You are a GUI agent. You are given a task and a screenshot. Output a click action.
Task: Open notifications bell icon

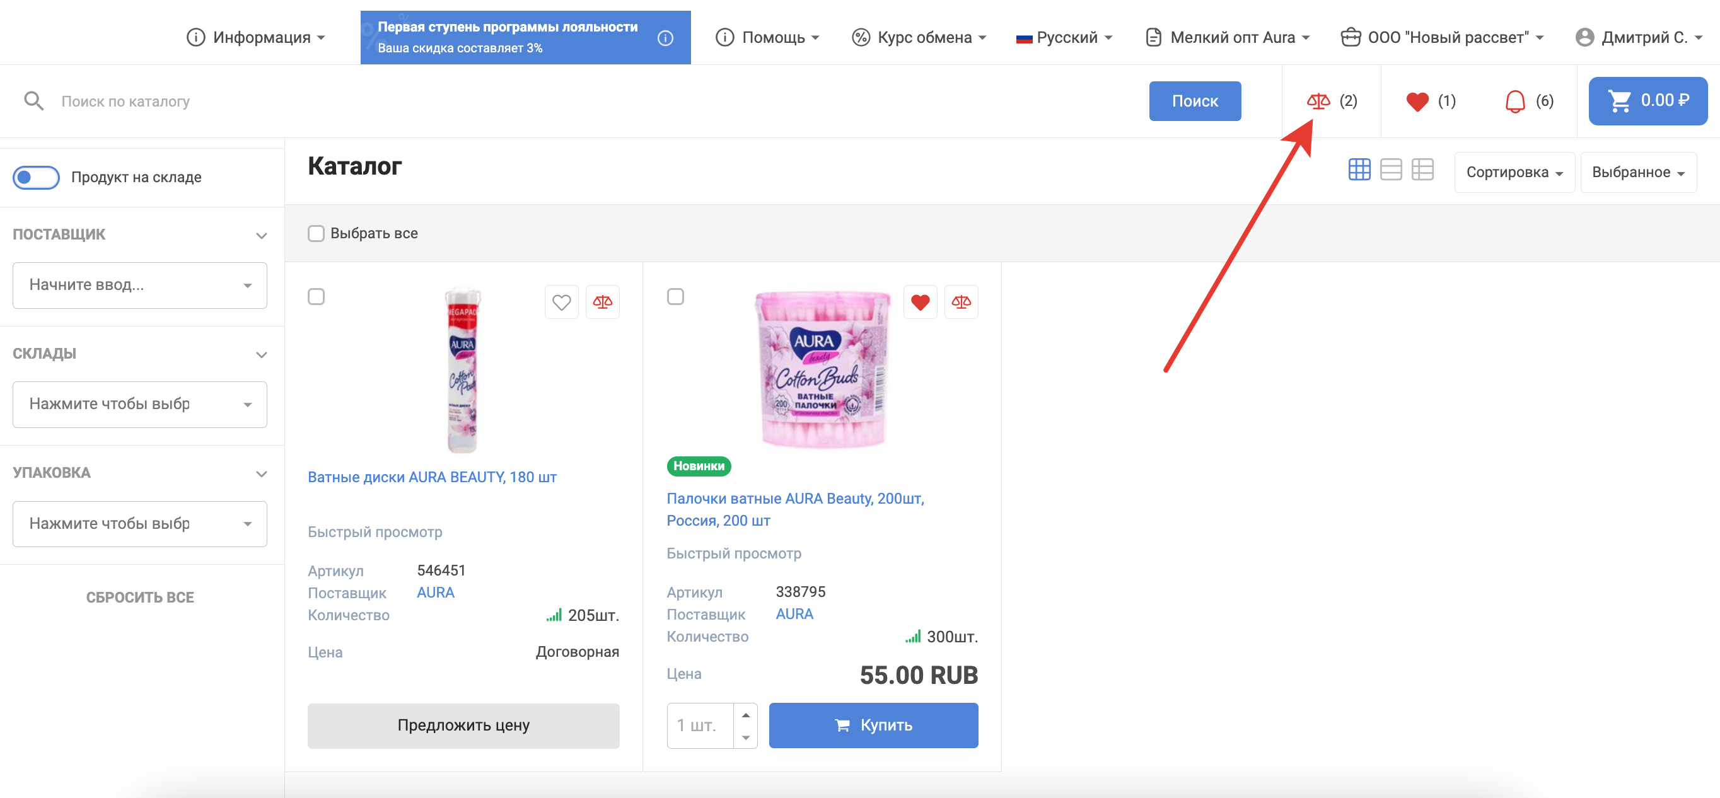click(1515, 101)
